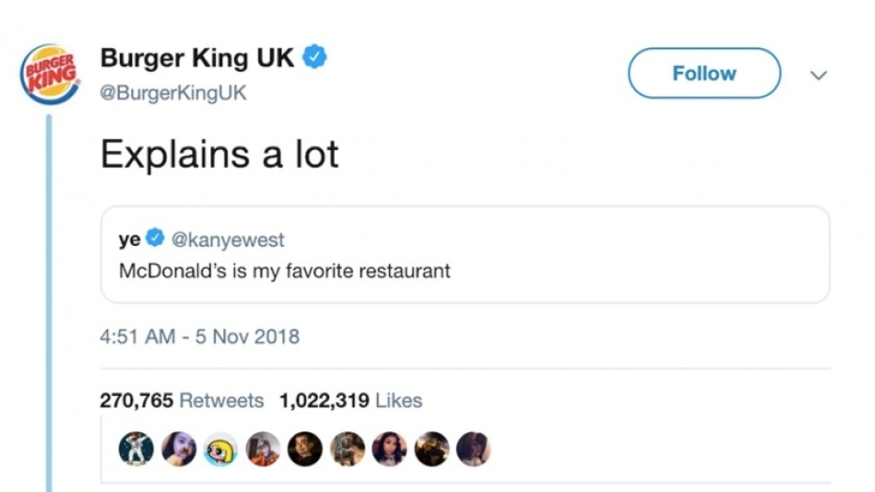This screenshot has width=875, height=492.
Task: Open the fourth liker avatar in the row
Action: [263, 450]
